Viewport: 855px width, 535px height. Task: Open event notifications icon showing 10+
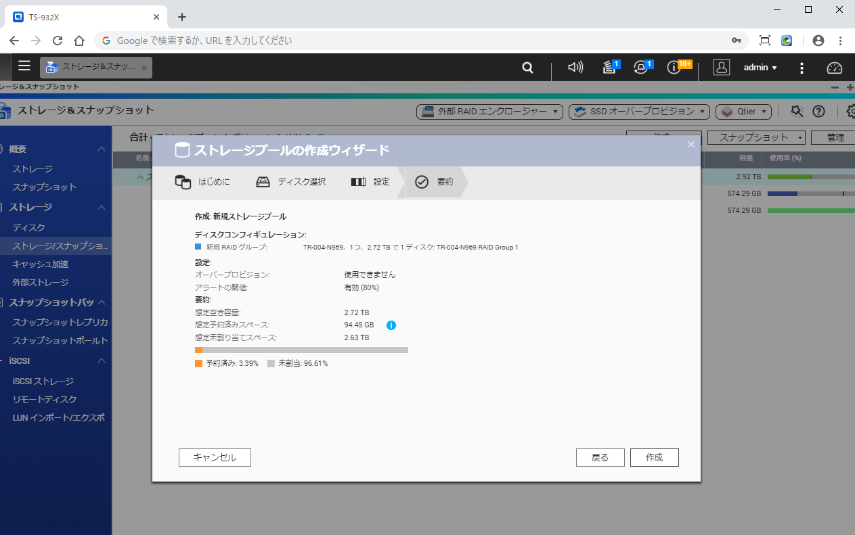(x=675, y=67)
